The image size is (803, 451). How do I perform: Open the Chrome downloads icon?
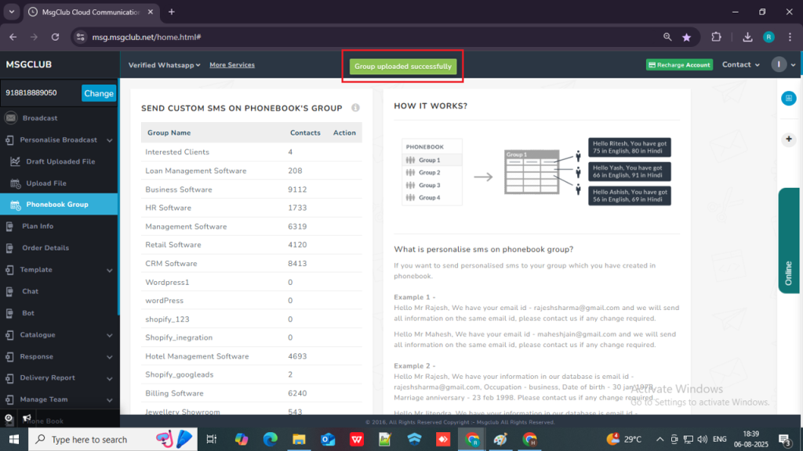pos(747,37)
